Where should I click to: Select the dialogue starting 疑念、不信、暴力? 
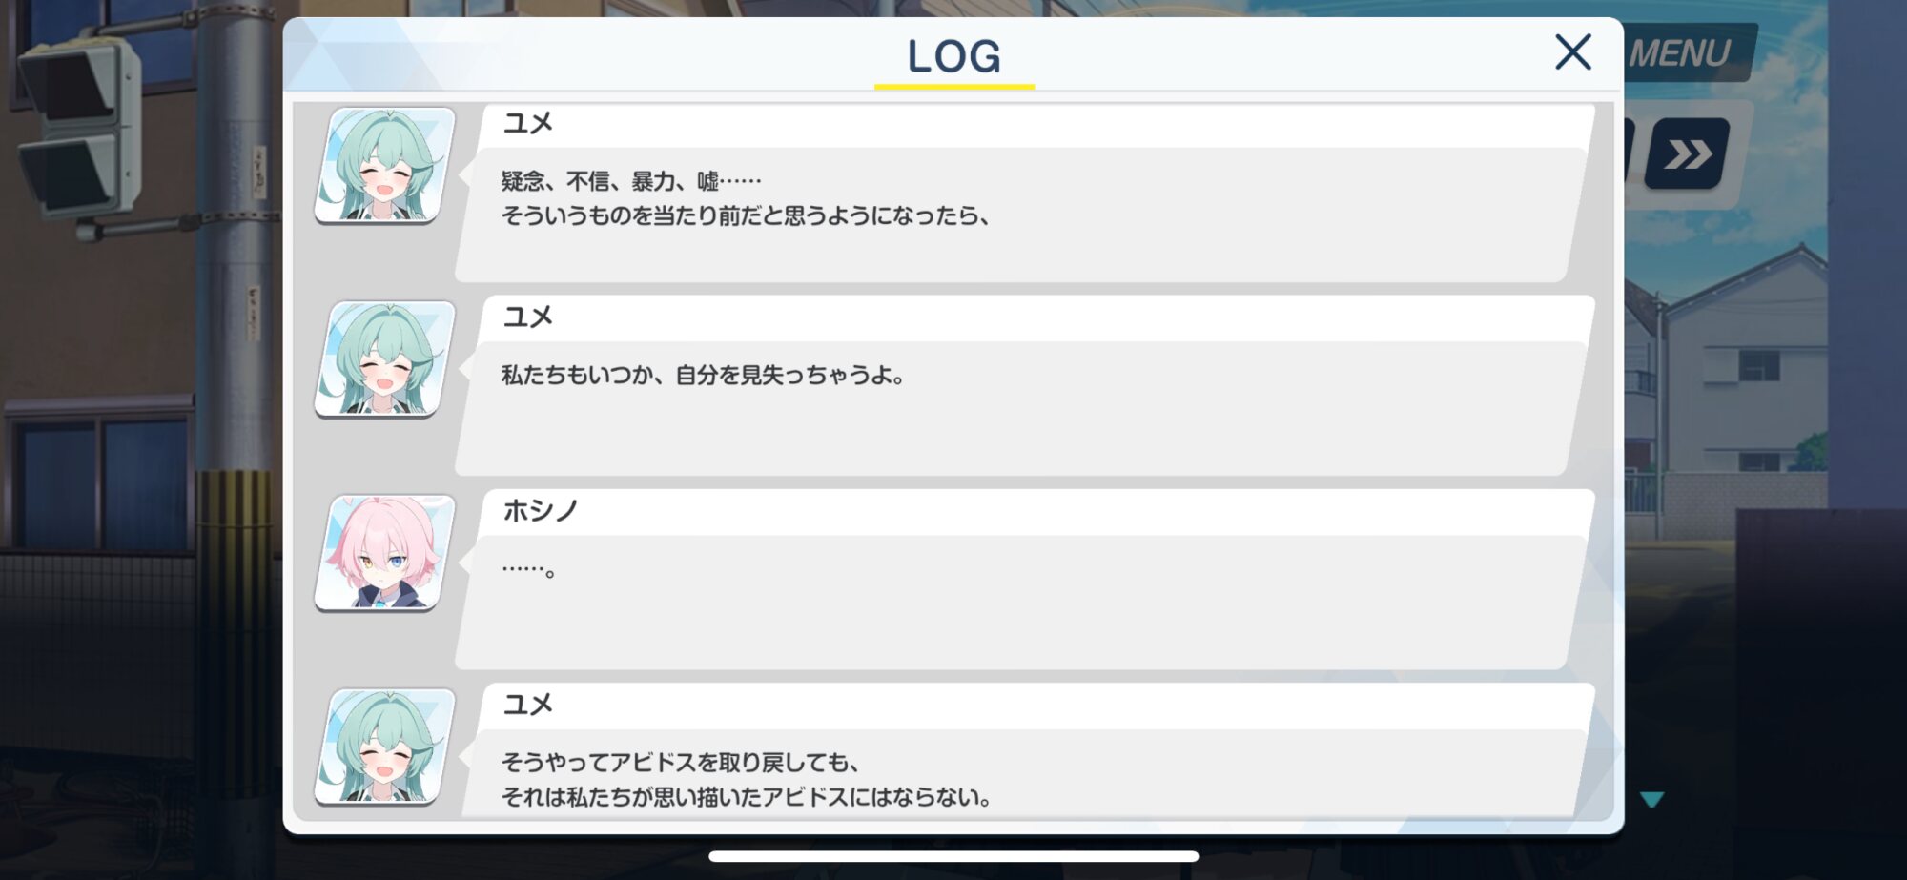tap(1020, 215)
